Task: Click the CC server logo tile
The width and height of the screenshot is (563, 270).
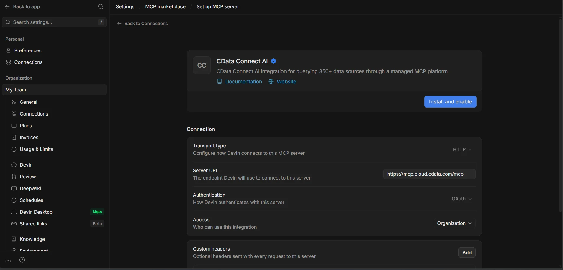Action: [202, 65]
